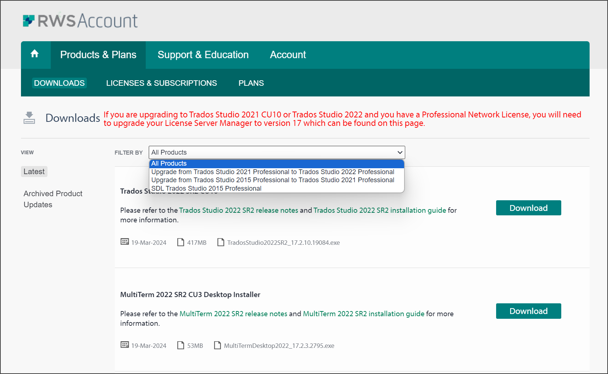Viewport: 608px width, 374px height.
Task: Click the file icon next to 53MB
Action: 181,345
